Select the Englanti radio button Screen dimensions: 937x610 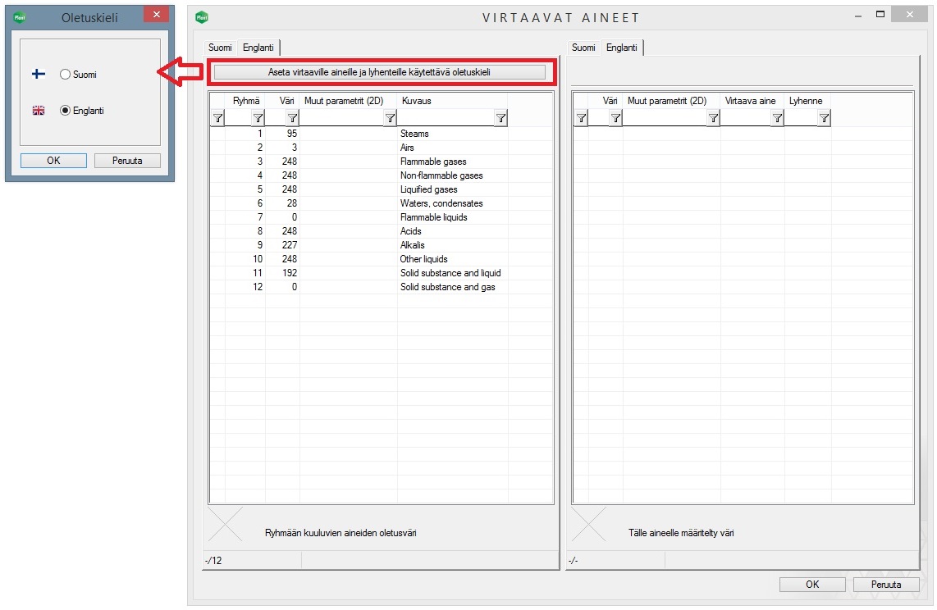click(66, 111)
